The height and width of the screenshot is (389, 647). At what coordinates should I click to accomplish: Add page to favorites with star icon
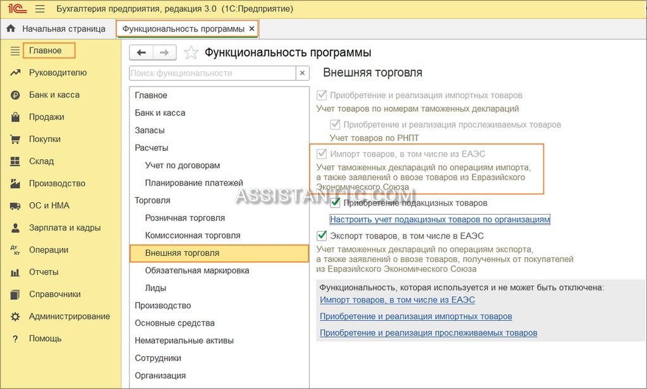(x=191, y=52)
